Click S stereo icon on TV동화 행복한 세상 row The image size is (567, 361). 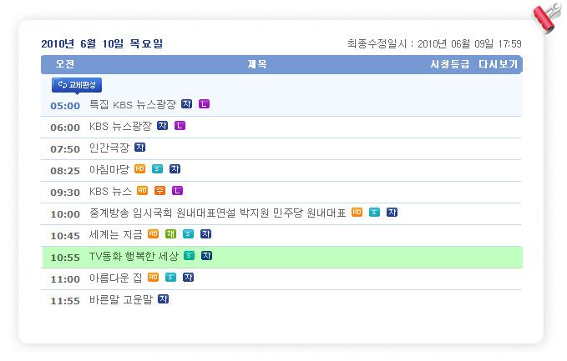189,256
